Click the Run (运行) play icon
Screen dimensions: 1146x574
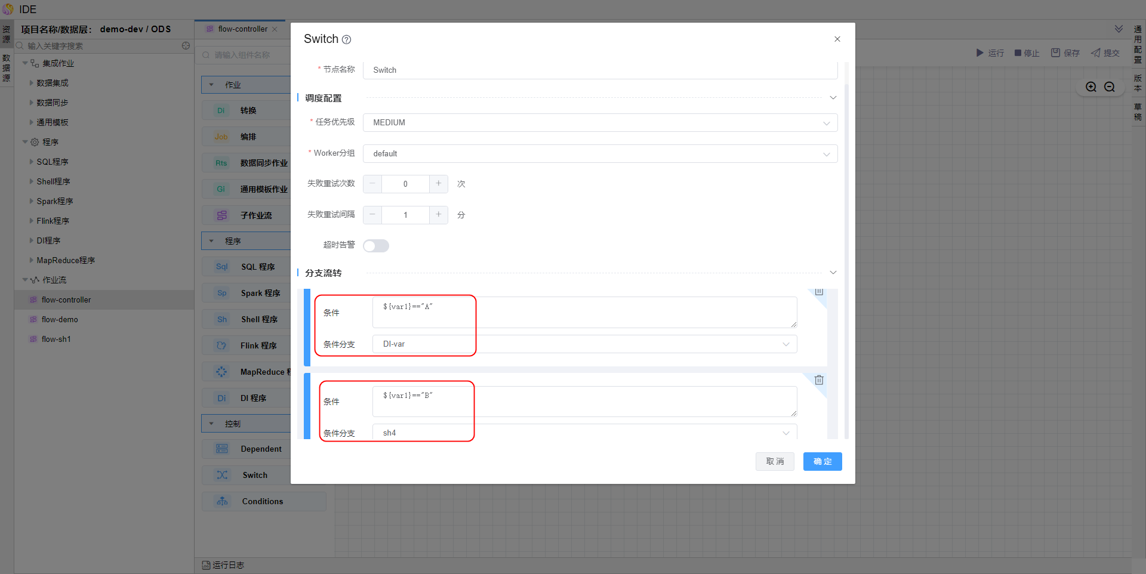coord(979,53)
